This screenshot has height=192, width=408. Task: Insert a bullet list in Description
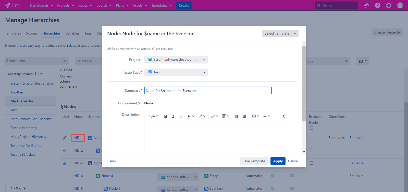pyautogui.click(x=237, y=116)
